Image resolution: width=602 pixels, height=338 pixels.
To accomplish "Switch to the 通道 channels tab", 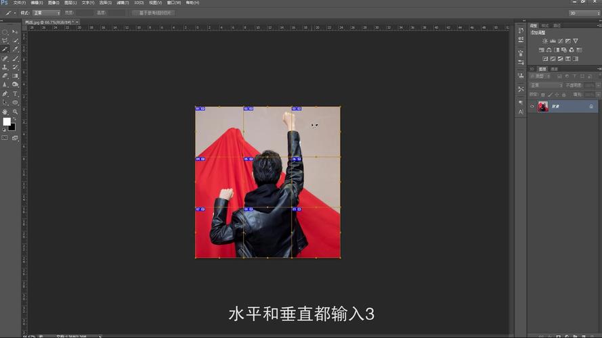I will [554, 69].
